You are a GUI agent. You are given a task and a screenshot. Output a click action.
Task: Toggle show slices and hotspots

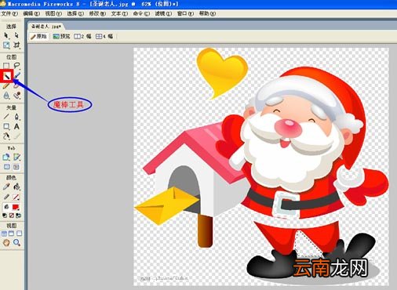16,167
